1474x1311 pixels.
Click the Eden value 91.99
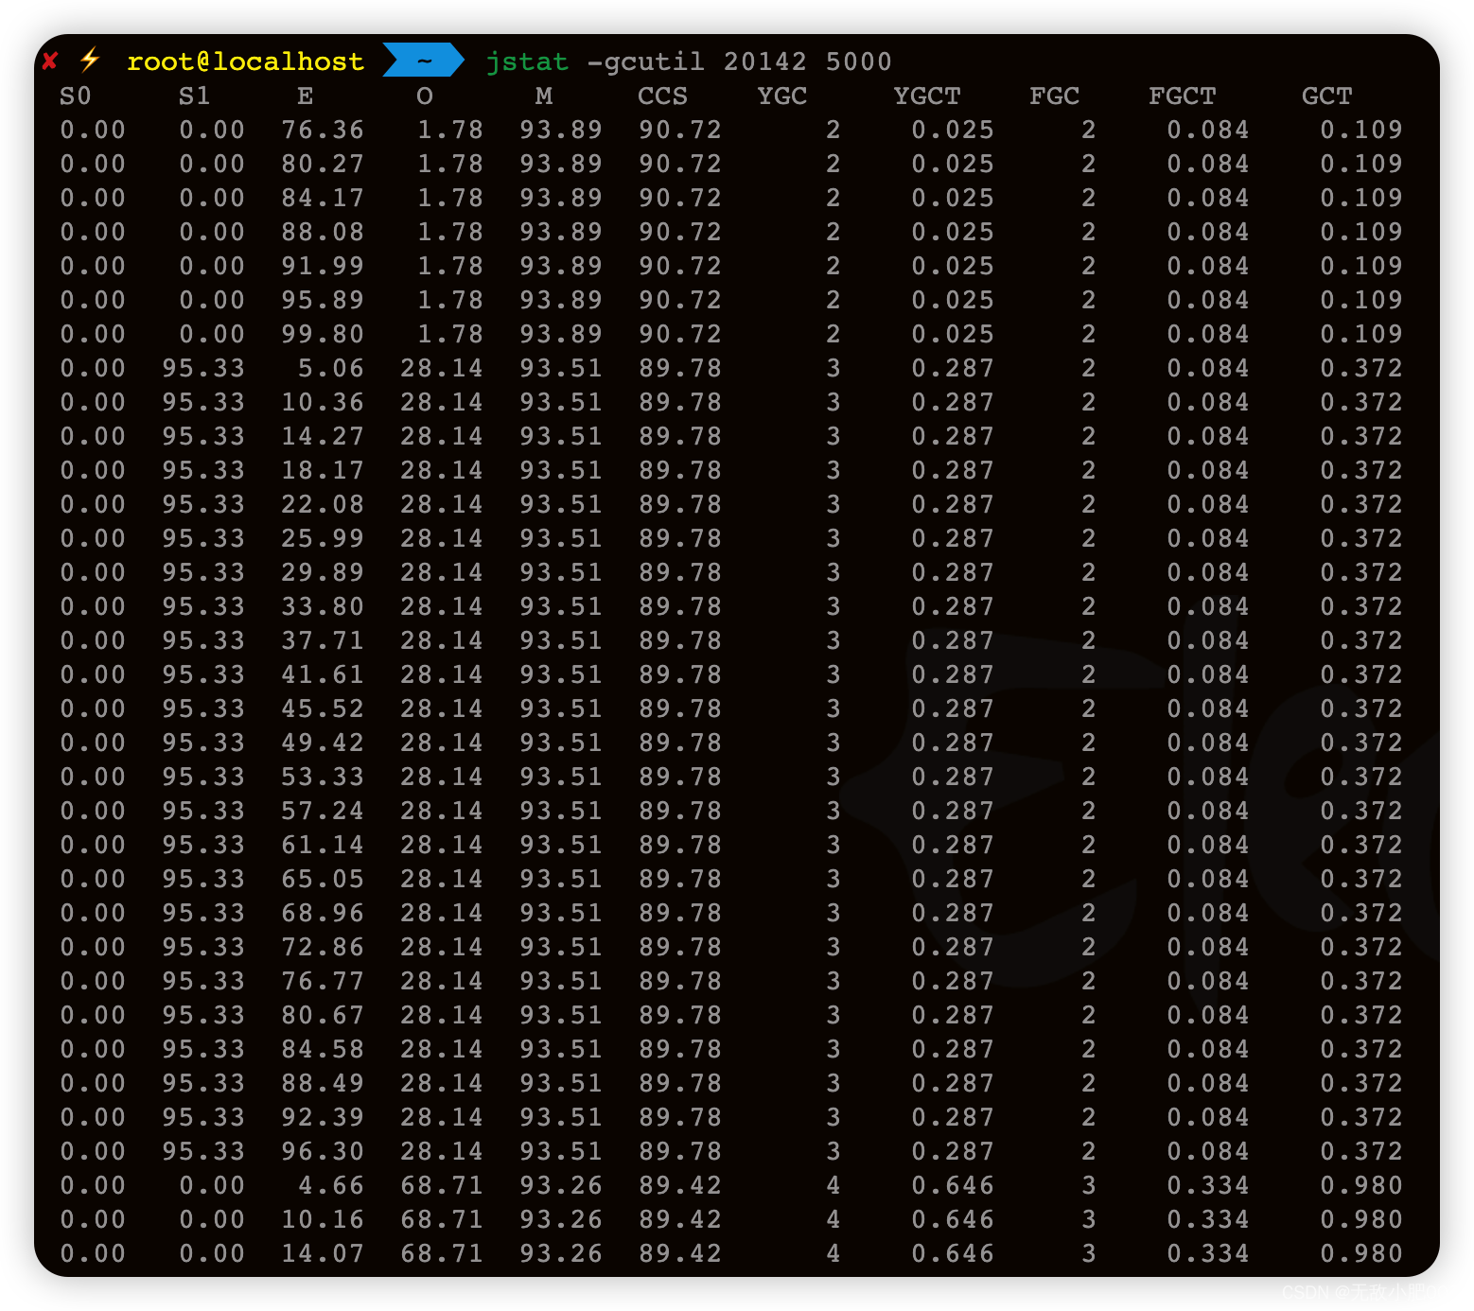click(323, 266)
